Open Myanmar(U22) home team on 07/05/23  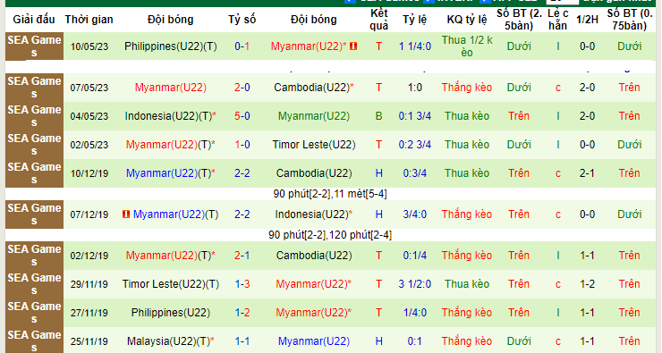click(171, 88)
